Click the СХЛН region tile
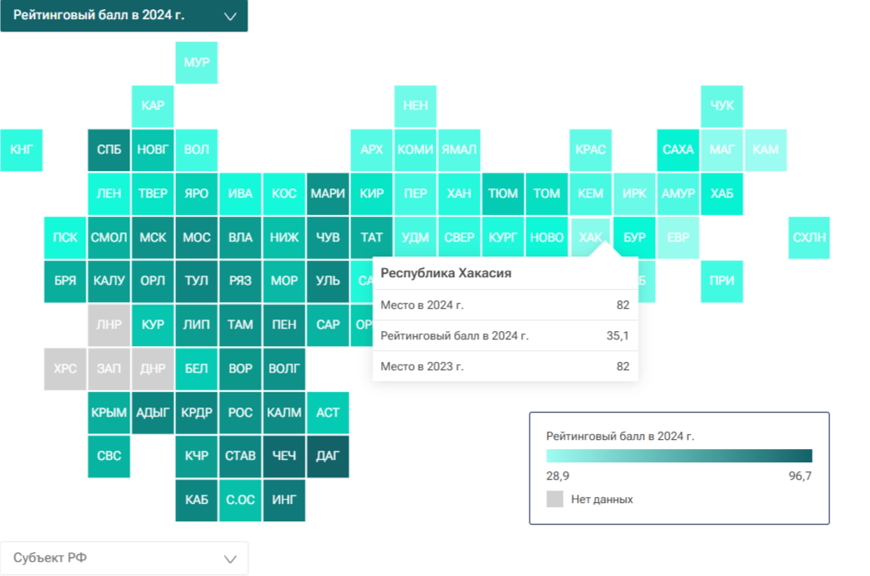The width and height of the screenshot is (870, 576). click(x=809, y=237)
